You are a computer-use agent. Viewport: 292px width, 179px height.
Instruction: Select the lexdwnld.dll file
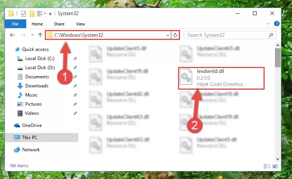click(x=221, y=78)
